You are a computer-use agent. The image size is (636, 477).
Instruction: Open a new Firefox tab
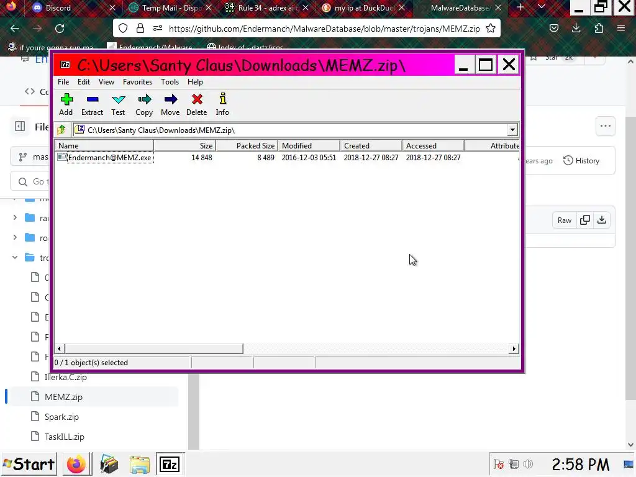point(520,7)
